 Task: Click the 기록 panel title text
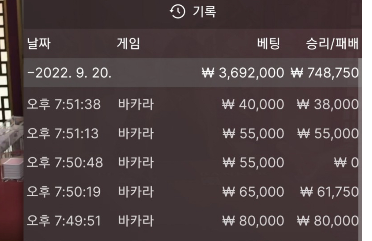point(204,12)
